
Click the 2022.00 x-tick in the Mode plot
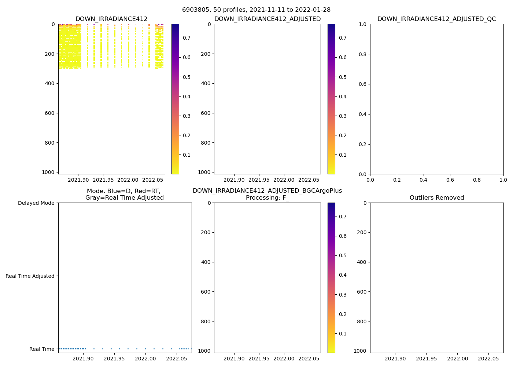click(145, 359)
